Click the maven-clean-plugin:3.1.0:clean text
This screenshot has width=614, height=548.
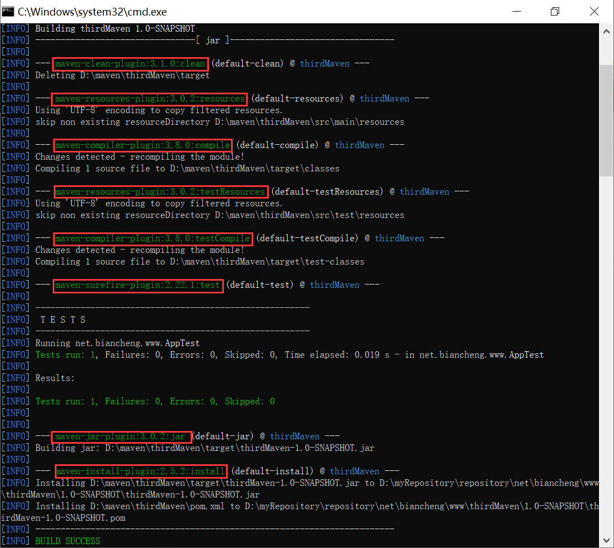(130, 63)
